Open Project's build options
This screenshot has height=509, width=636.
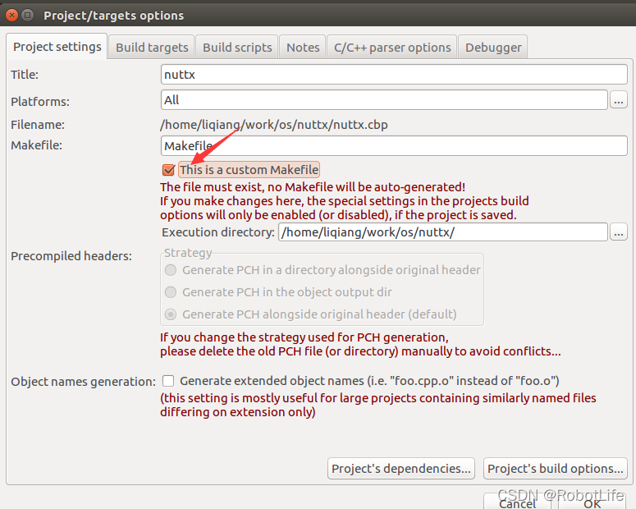[x=556, y=469]
